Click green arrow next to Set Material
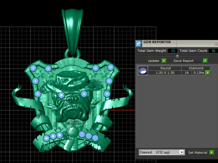Image resolution: width=218 pixels, height=163 pixels. point(212,153)
